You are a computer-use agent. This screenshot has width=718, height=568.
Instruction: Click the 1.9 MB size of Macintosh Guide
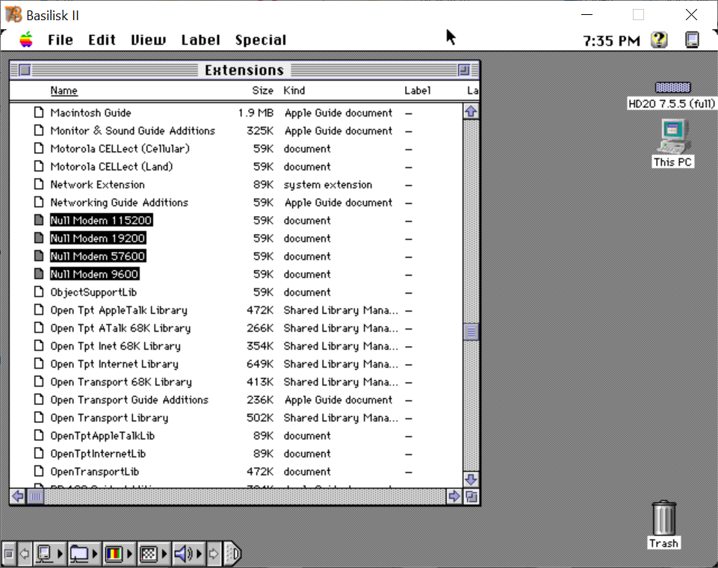point(256,113)
